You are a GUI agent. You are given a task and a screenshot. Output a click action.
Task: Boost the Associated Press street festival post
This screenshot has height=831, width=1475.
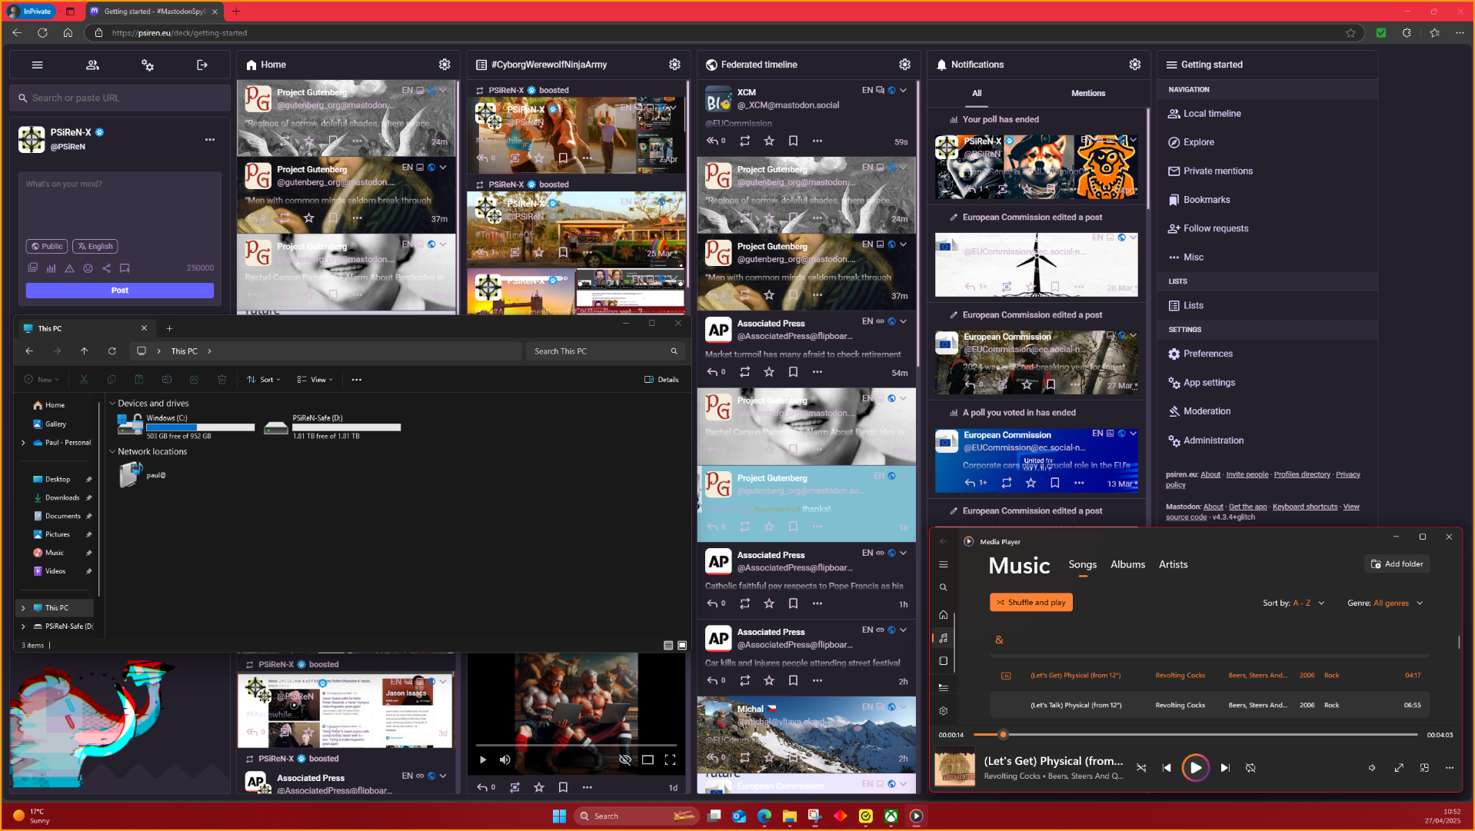pyautogui.click(x=744, y=680)
